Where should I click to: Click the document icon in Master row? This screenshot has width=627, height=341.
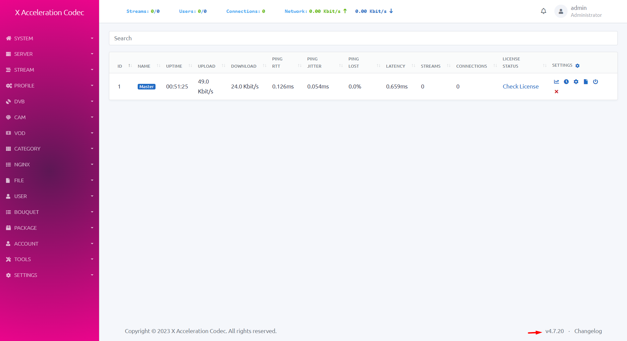tap(586, 82)
